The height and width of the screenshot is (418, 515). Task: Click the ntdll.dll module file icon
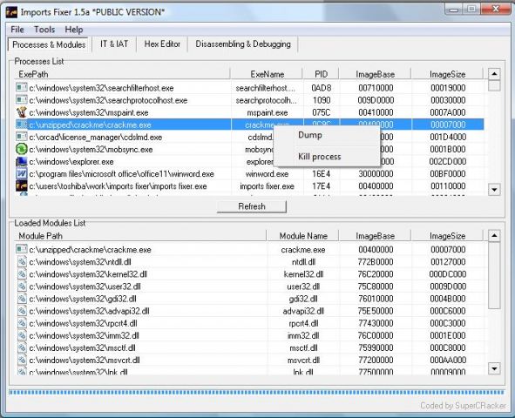(x=22, y=262)
